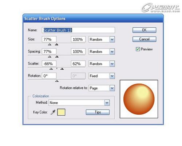Confirm the dialog with OK
Image resolution: width=182 pixels, height=146 pixels.
pos(144,30)
